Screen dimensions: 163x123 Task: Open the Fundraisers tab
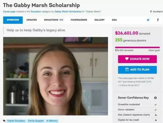79,20
